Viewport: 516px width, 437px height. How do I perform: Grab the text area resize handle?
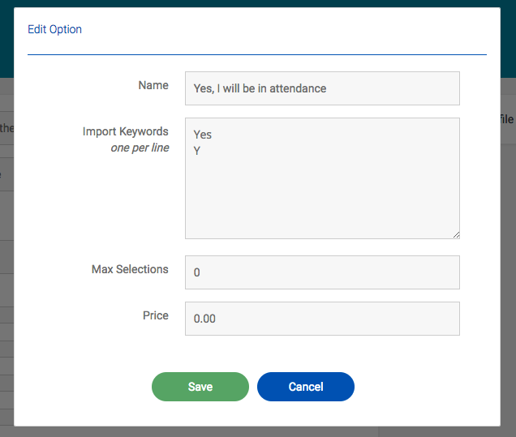click(x=456, y=235)
